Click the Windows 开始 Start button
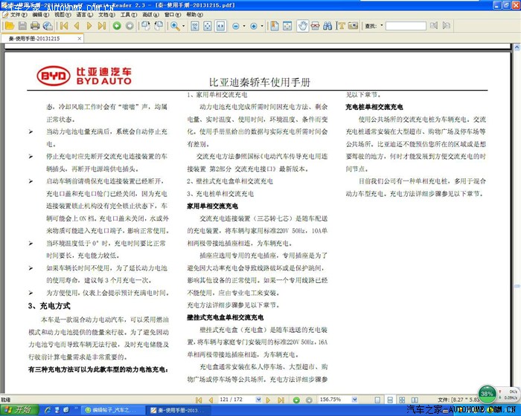Viewport: 521px width, 416px height. (18, 409)
